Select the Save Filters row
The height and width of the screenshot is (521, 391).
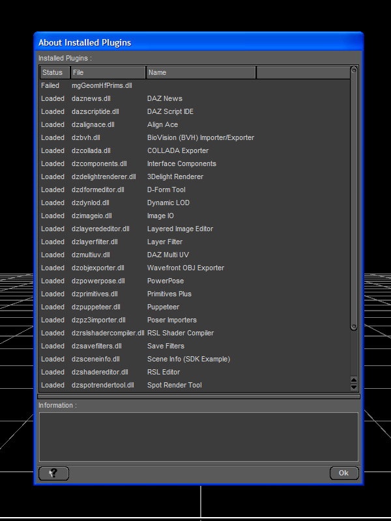195,346
